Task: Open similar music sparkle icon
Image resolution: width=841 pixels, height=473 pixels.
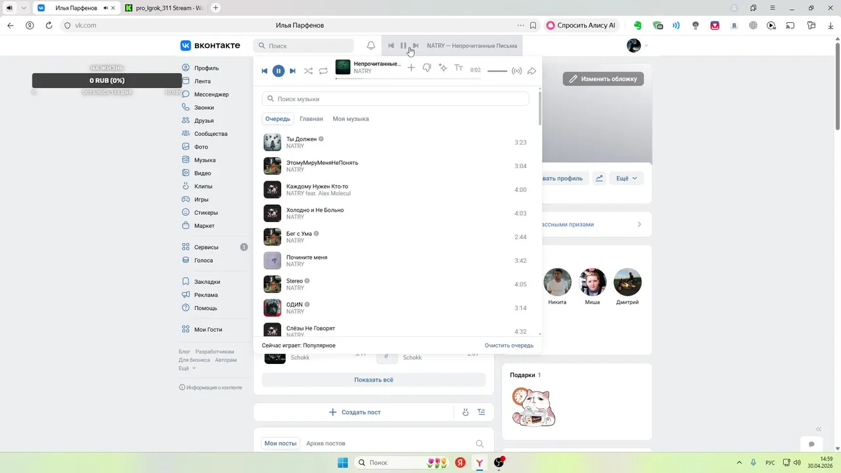Action: pyautogui.click(x=443, y=68)
